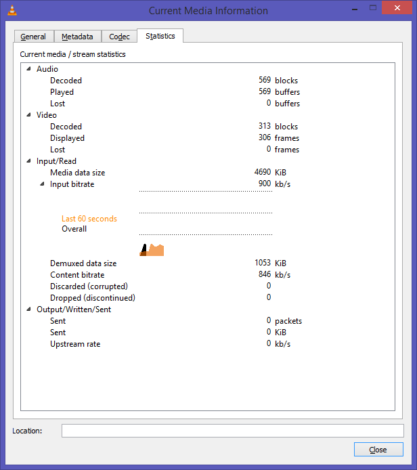Select the Statistics tab
The image size is (417, 470).
click(160, 36)
